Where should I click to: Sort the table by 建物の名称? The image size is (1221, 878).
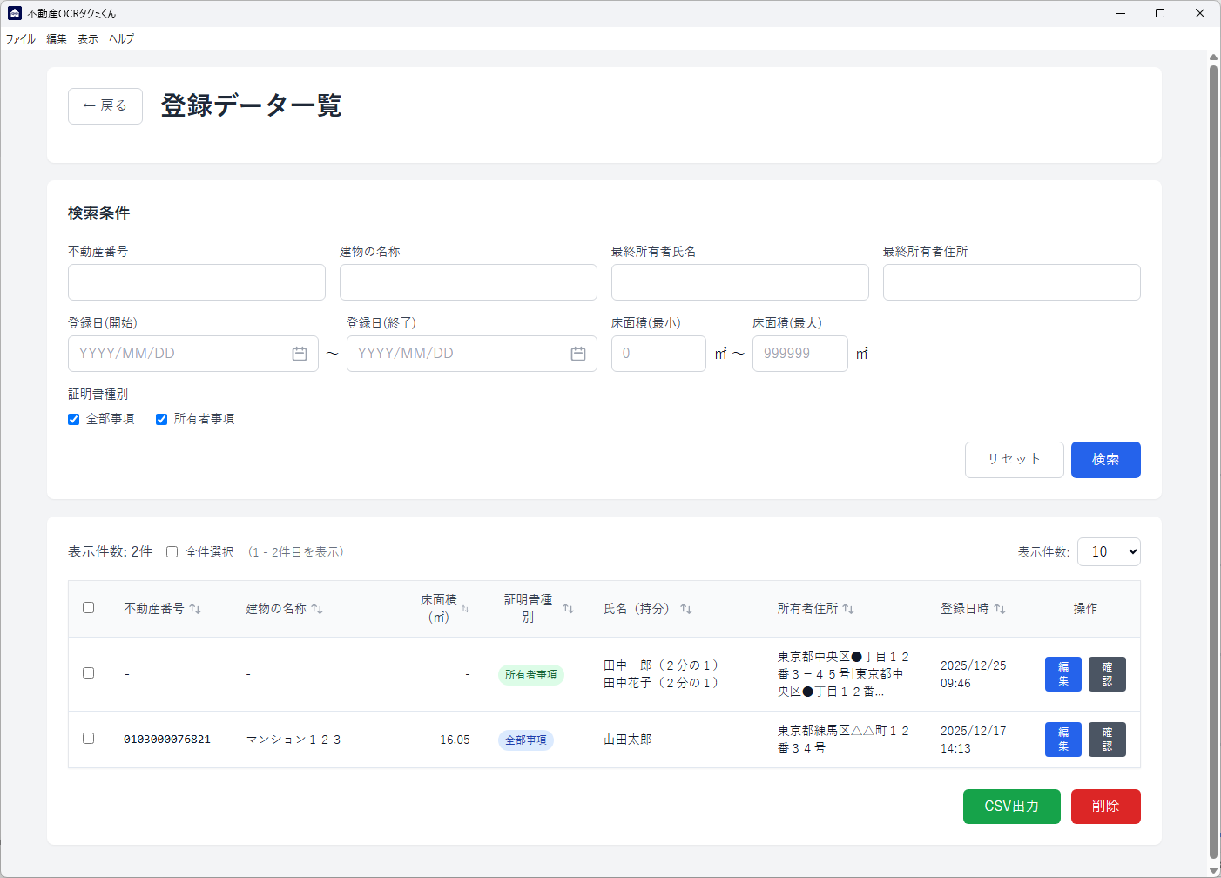pyautogui.click(x=316, y=608)
